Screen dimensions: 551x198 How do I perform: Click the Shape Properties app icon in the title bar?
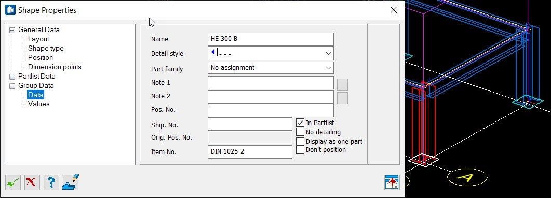(10, 10)
